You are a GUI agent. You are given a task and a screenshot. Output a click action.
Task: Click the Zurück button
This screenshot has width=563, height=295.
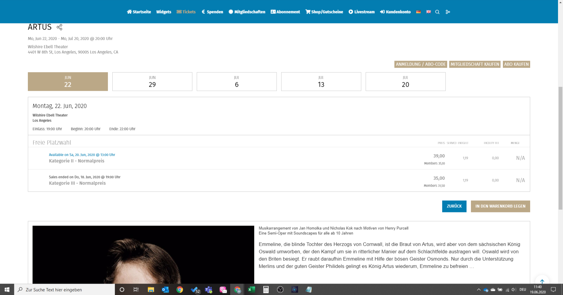(454, 206)
